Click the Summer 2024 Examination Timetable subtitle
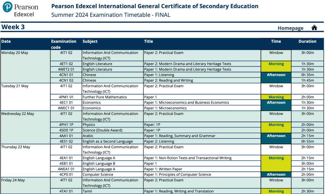Image resolution: width=325 pixels, height=194 pixels. click(x=111, y=15)
